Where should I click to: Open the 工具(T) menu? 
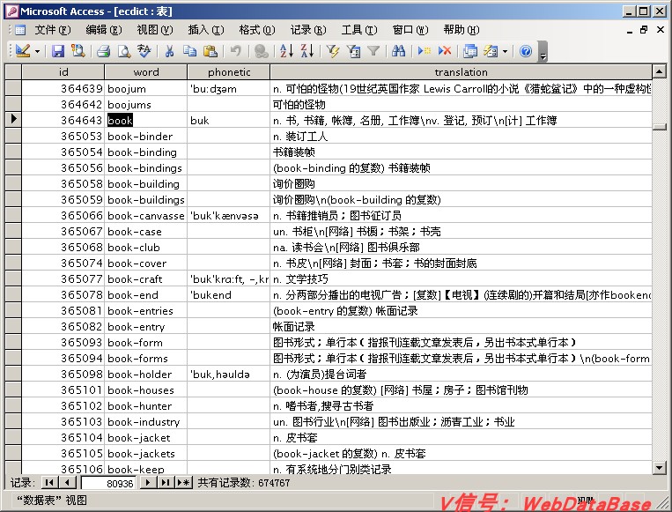pos(359,30)
